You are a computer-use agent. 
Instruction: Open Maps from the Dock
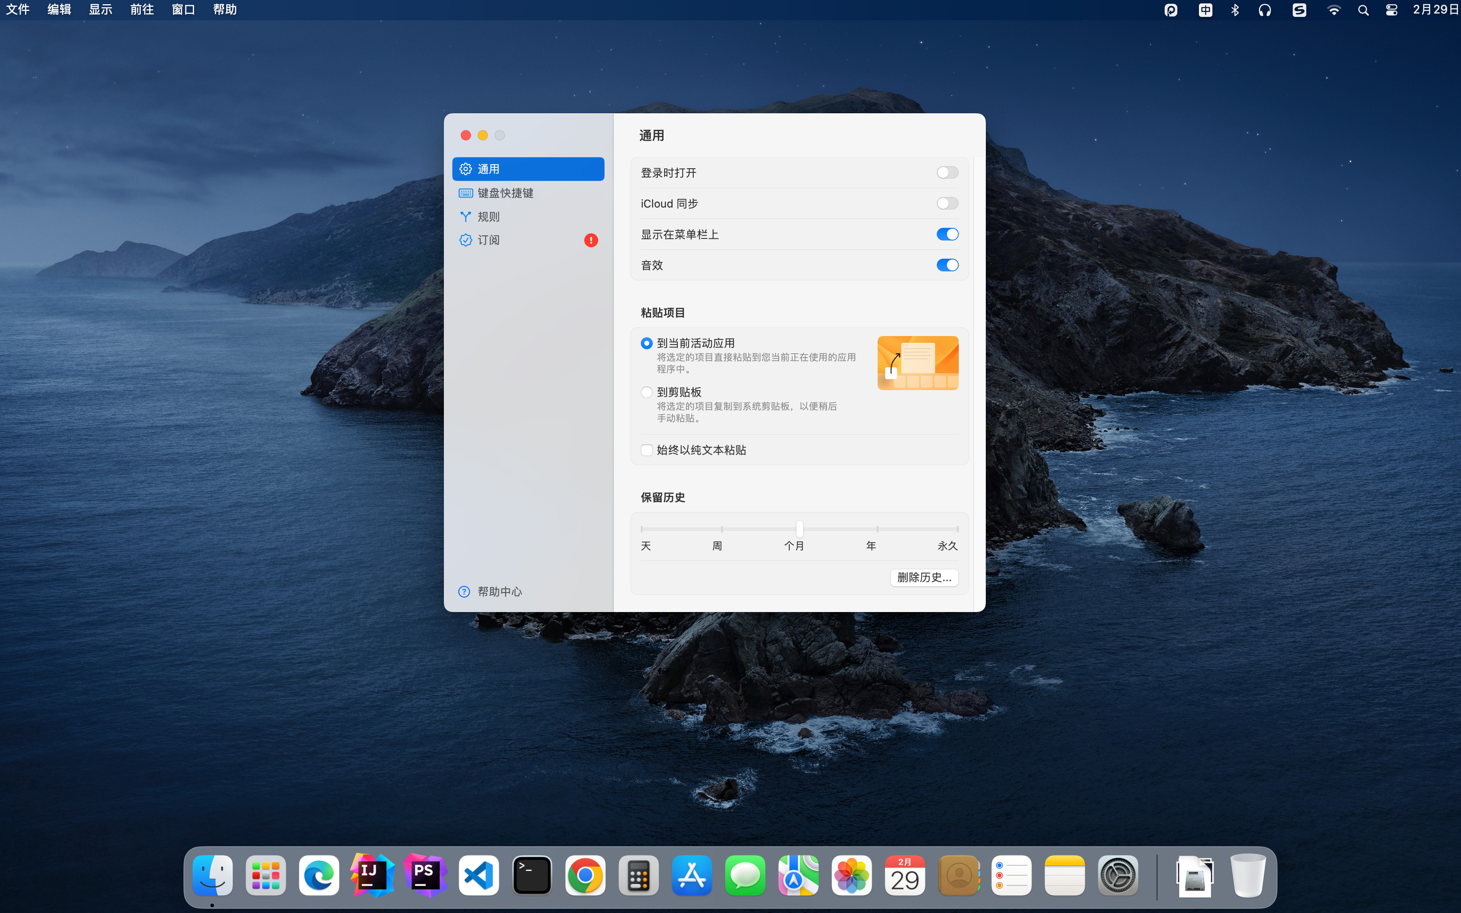[798, 875]
